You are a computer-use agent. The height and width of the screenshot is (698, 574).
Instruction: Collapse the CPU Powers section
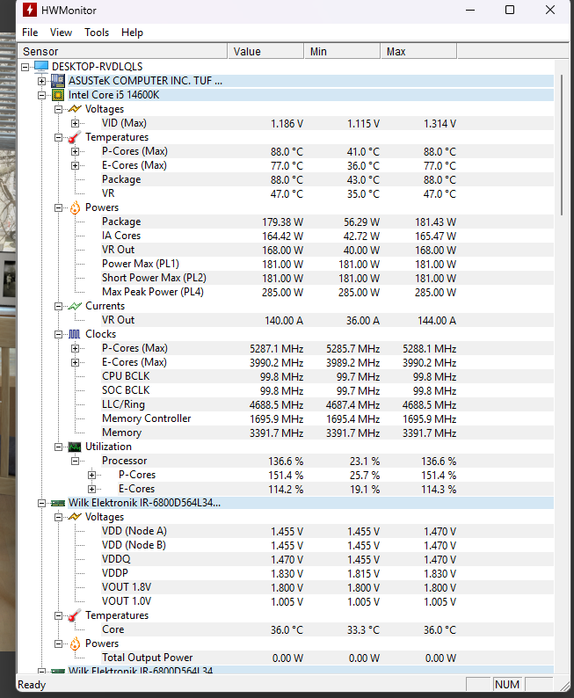[58, 207]
